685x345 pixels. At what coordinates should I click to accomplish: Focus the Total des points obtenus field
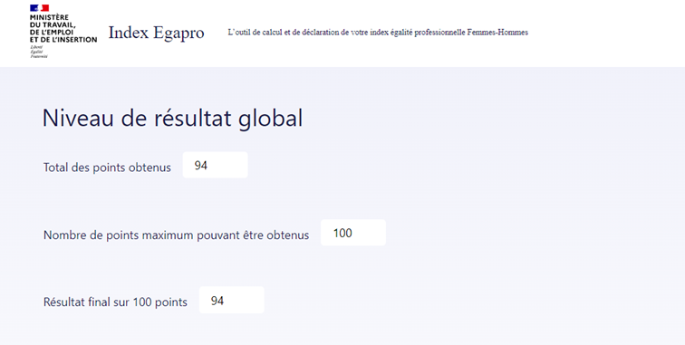215,165
